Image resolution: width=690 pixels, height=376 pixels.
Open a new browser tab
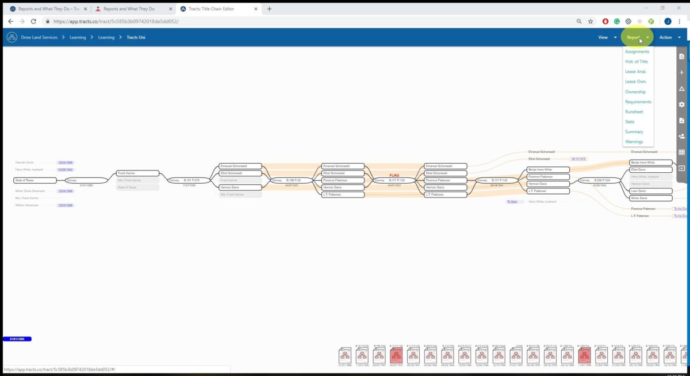click(269, 9)
